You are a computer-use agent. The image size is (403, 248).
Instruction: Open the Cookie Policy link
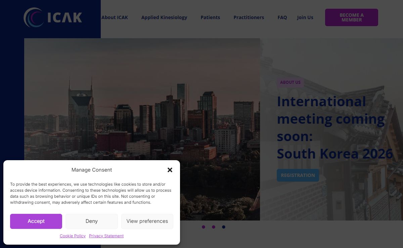73,236
